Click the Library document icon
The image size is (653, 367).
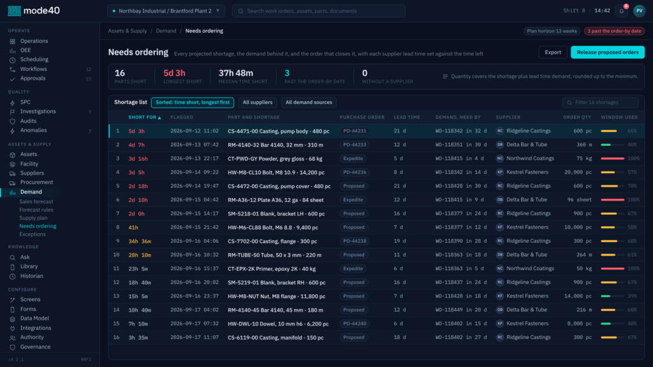click(x=13, y=267)
